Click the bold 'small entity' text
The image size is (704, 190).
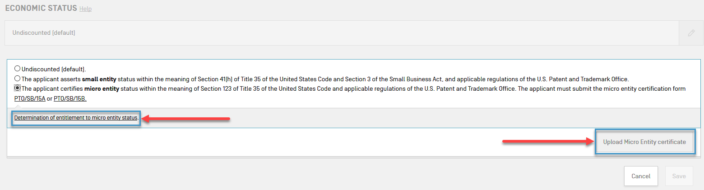click(x=99, y=79)
